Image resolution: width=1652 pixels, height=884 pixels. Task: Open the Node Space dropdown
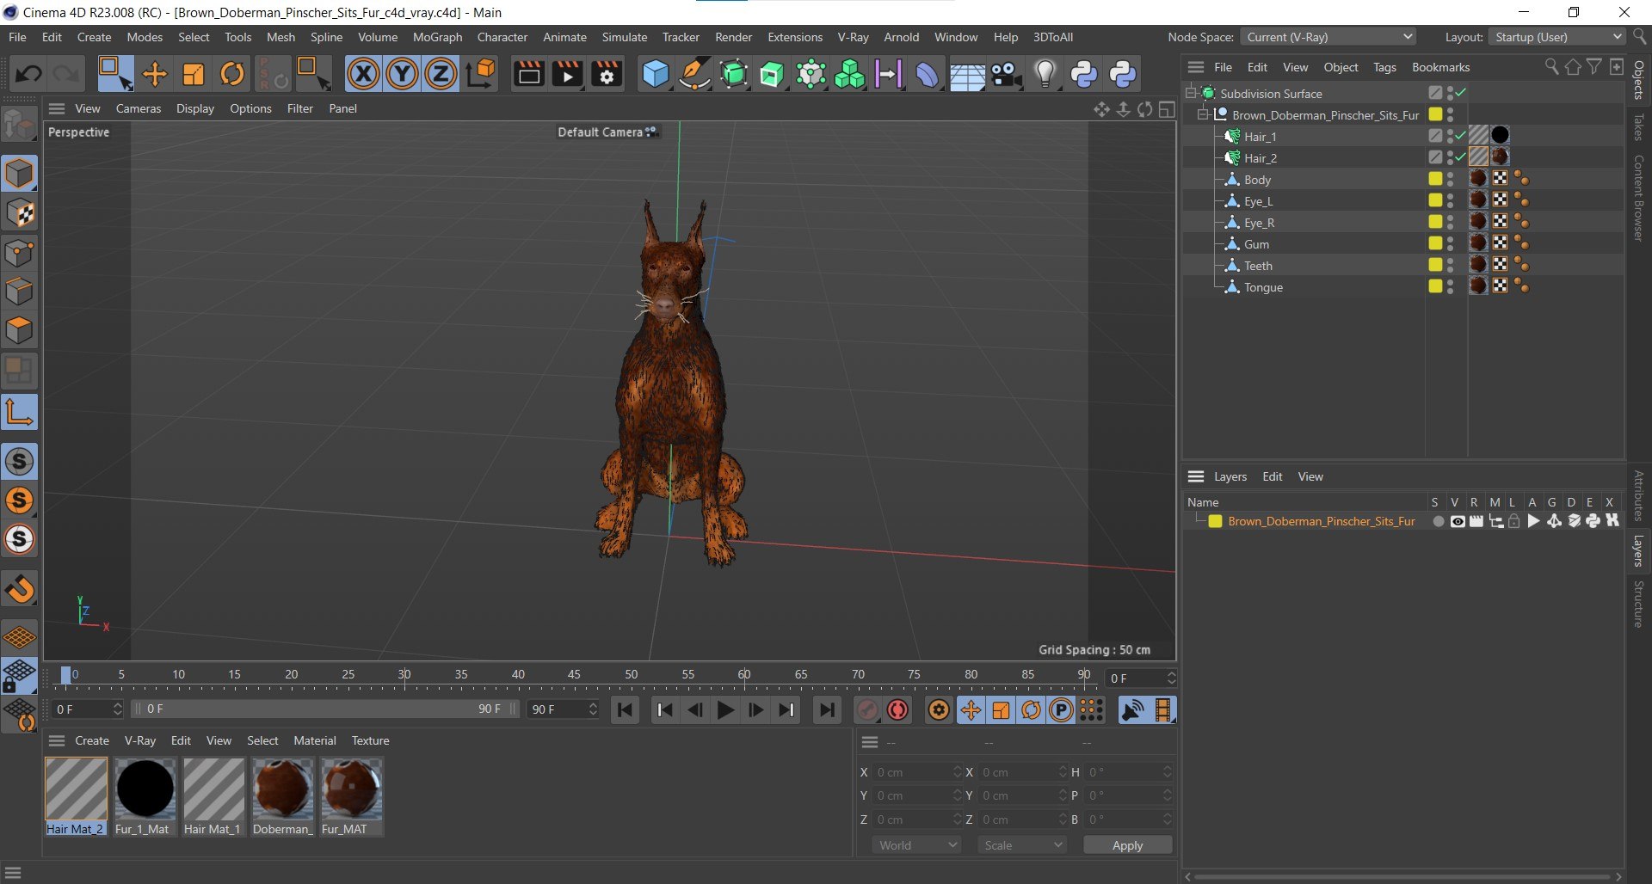pos(1328,37)
